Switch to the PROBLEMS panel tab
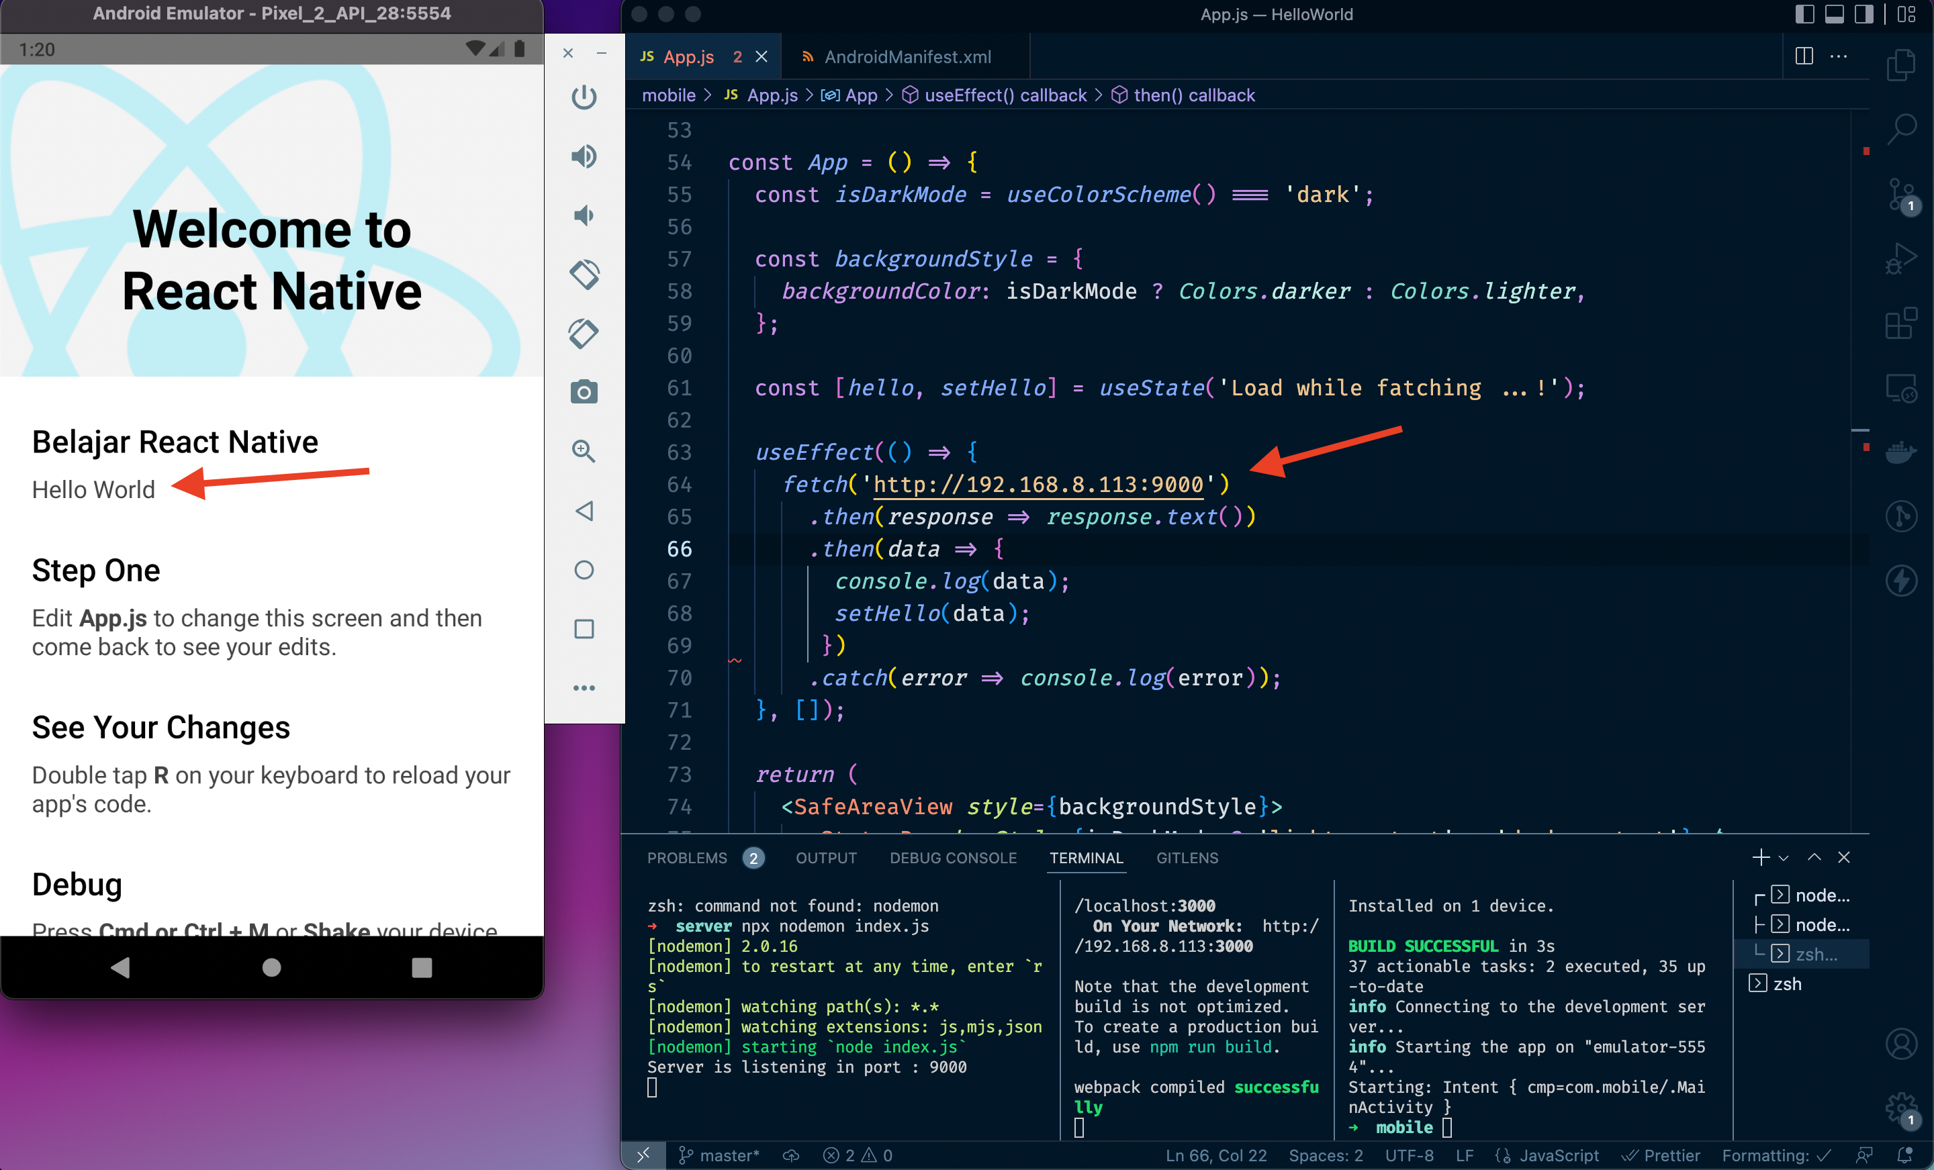 pyautogui.click(x=687, y=858)
